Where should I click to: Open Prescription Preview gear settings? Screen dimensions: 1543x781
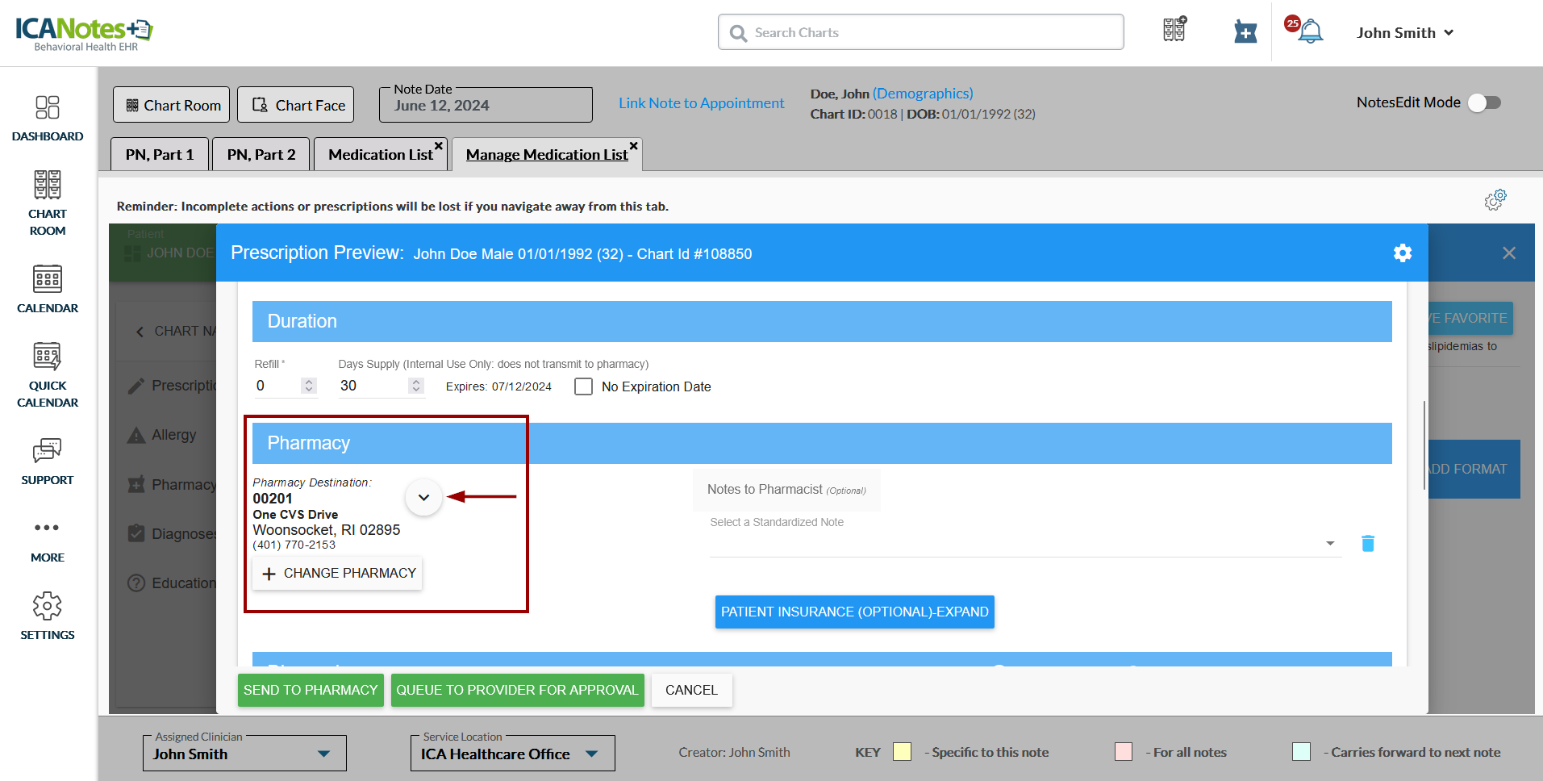(x=1403, y=253)
